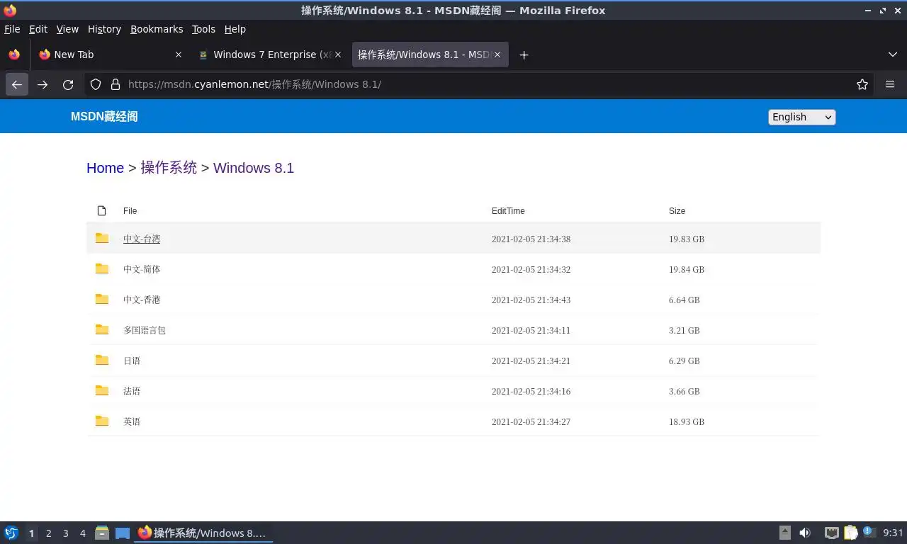Open the desktop start menu icon

[x=11, y=533]
